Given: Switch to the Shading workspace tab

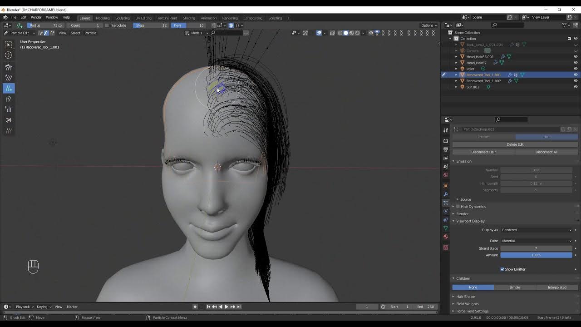Looking at the screenshot, I should click(x=189, y=18).
